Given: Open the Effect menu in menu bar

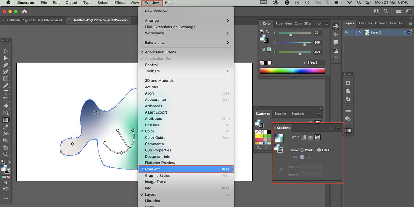Looking at the screenshot, I should pos(119,3).
